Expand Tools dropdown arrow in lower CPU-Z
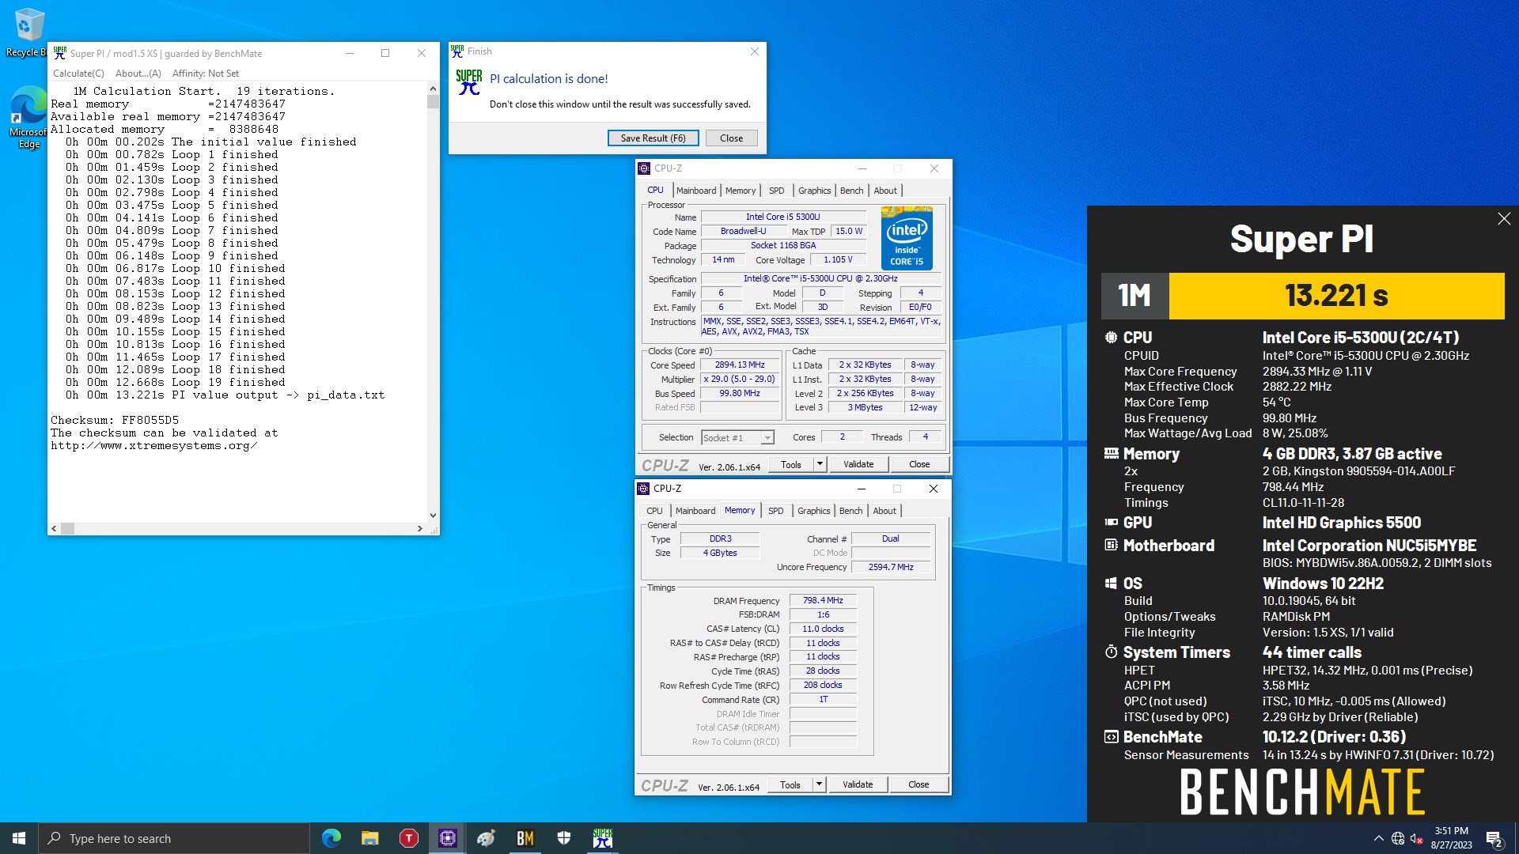Screen dimensions: 1519x854 819,784
